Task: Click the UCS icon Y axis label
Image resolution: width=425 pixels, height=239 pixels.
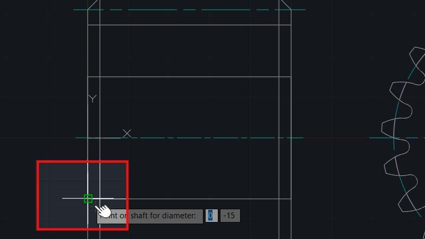Action: 92,99
